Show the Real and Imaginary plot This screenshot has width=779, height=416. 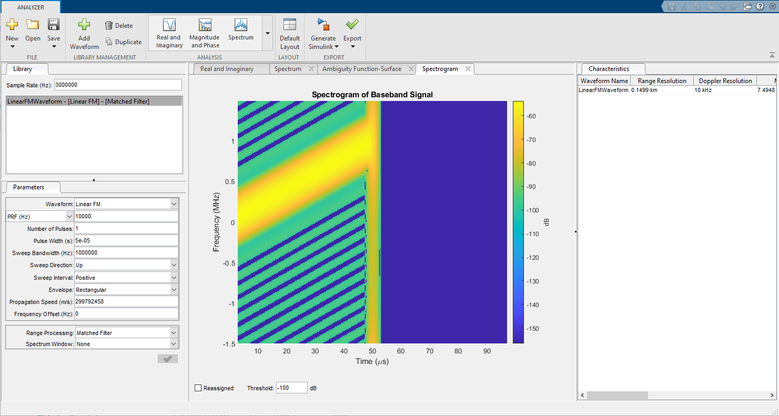point(169,33)
